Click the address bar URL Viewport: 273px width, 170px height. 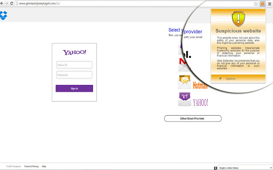tap(40, 3)
